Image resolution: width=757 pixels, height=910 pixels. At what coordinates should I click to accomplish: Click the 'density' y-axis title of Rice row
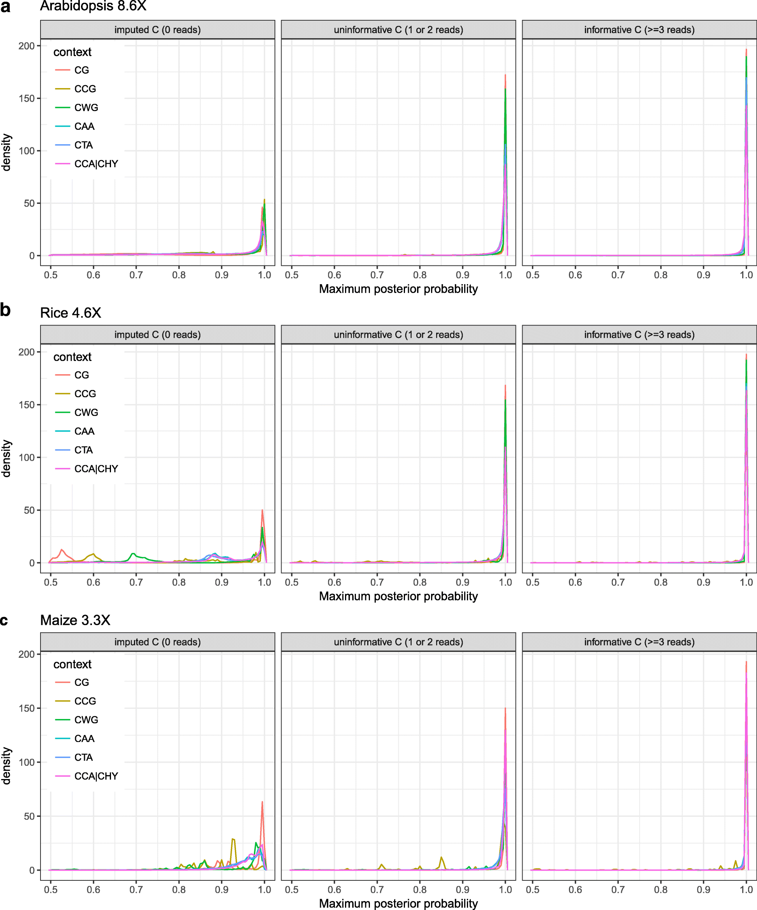pos(6,458)
